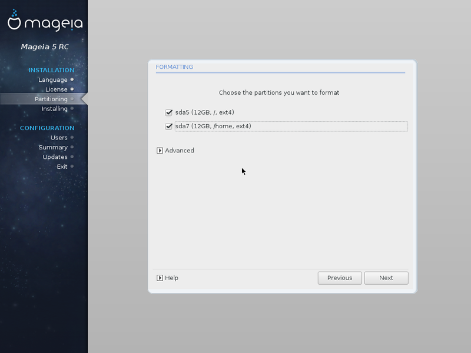Select the License installation step
This screenshot has height=353, width=471.
[x=57, y=89]
